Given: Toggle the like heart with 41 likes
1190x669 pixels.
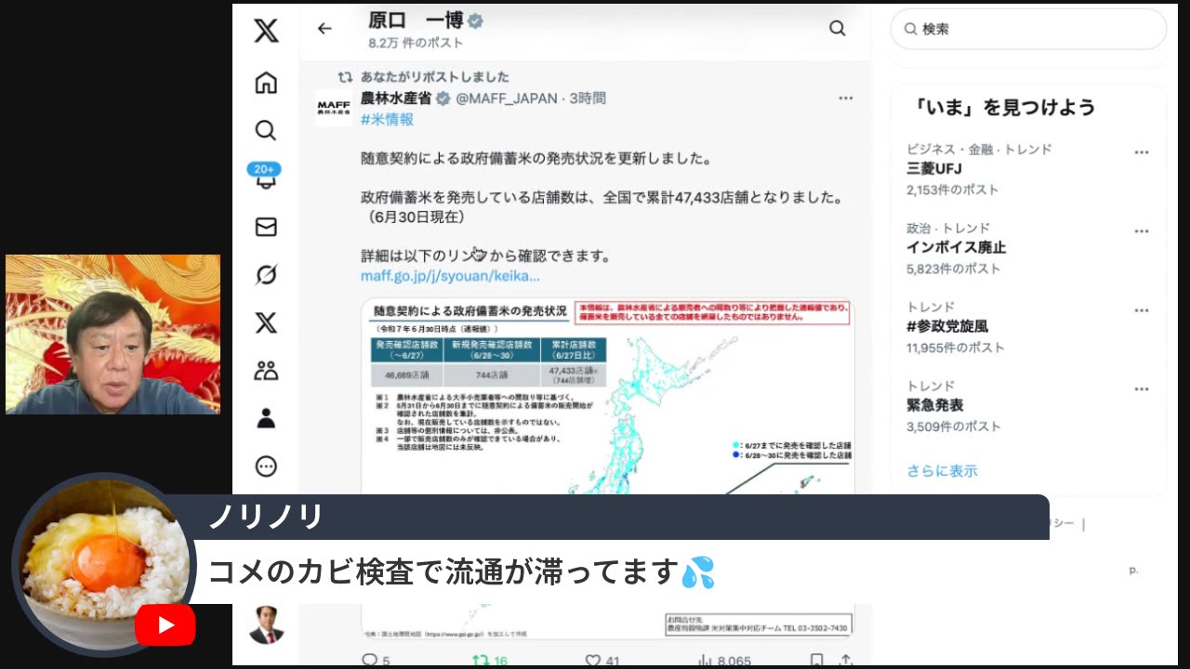Looking at the screenshot, I should tap(593, 661).
